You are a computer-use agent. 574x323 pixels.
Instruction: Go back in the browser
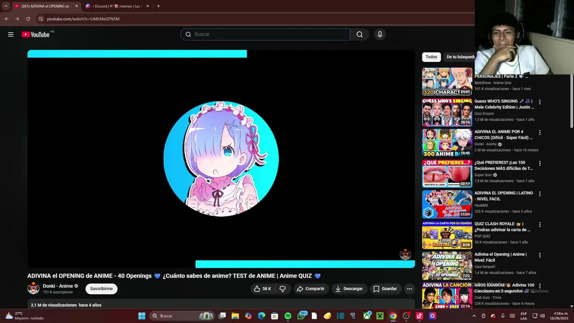coord(6,19)
